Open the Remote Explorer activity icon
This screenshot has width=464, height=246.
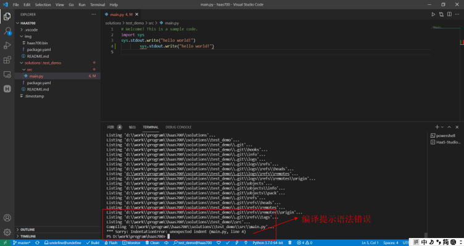click(x=7, y=74)
